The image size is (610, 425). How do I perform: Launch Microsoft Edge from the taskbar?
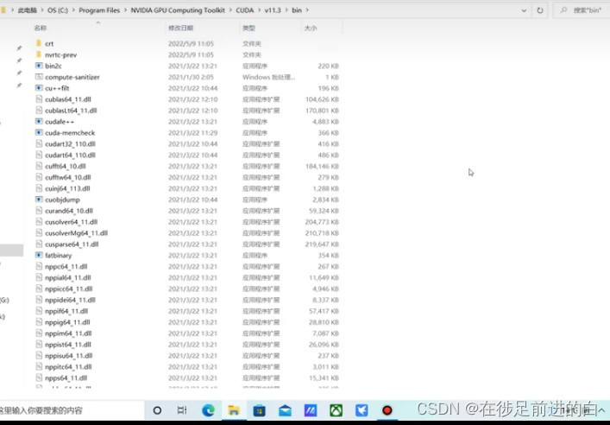coord(208,410)
